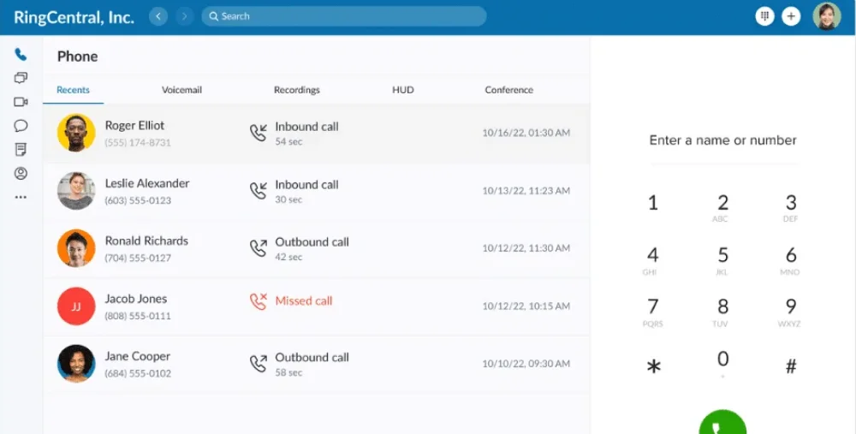Image resolution: width=856 pixels, height=434 pixels.
Task: Click Leslie Alexander's profile photo
Action: tap(76, 191)
